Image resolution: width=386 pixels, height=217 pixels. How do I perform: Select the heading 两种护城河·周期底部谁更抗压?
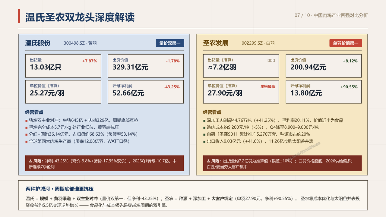[60, 189]
